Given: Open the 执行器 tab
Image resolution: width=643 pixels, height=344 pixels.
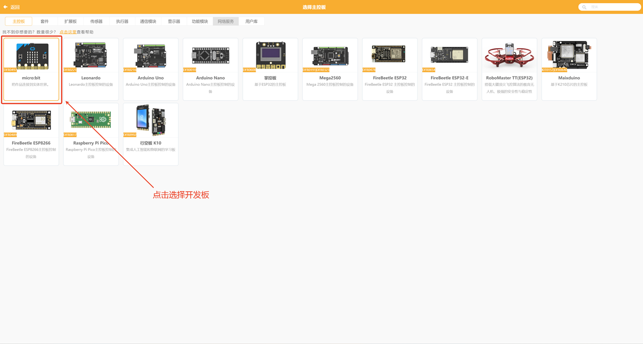Looking at the screenshot, I should (x=122, y=21).
